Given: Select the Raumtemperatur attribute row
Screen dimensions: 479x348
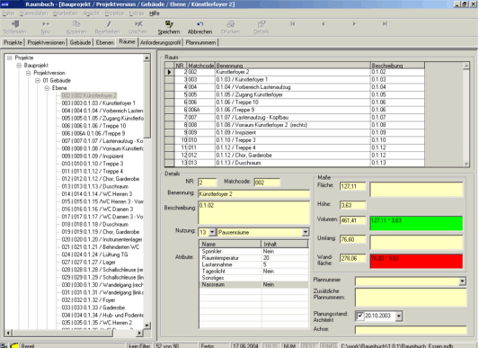Looking at the screenshot, I should click(253, 258).
